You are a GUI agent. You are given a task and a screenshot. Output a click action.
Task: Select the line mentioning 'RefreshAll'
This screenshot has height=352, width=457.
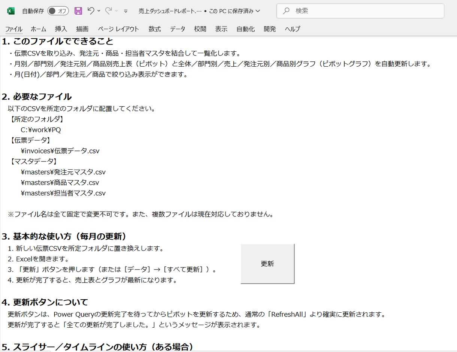(x=197, y=314)
